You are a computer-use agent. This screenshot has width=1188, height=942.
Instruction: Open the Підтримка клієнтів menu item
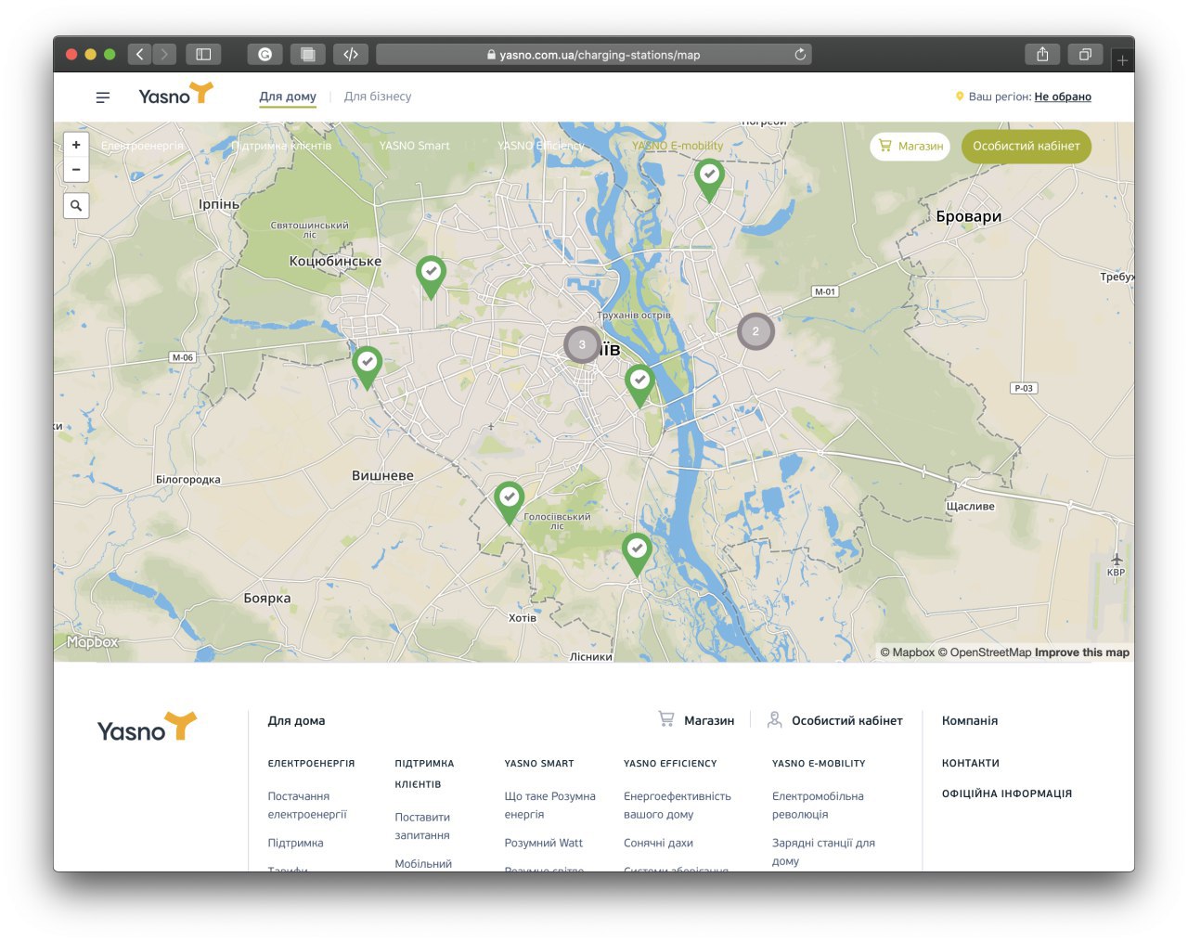[281, 146]
